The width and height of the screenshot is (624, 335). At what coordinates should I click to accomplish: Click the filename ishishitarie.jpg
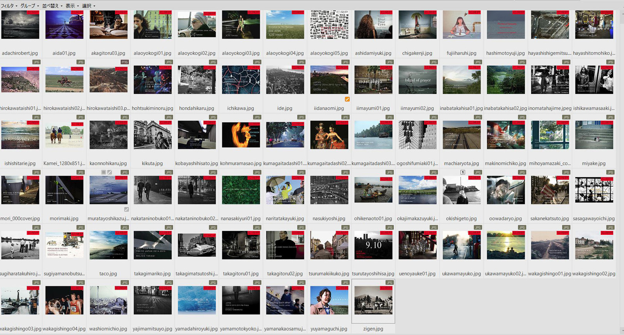click(x=20, y=164)
